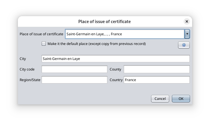Image resolution: width=210 pixels, height=124 pixels.
Task: Click the Region/State label
Action: [x=30, y=80]
